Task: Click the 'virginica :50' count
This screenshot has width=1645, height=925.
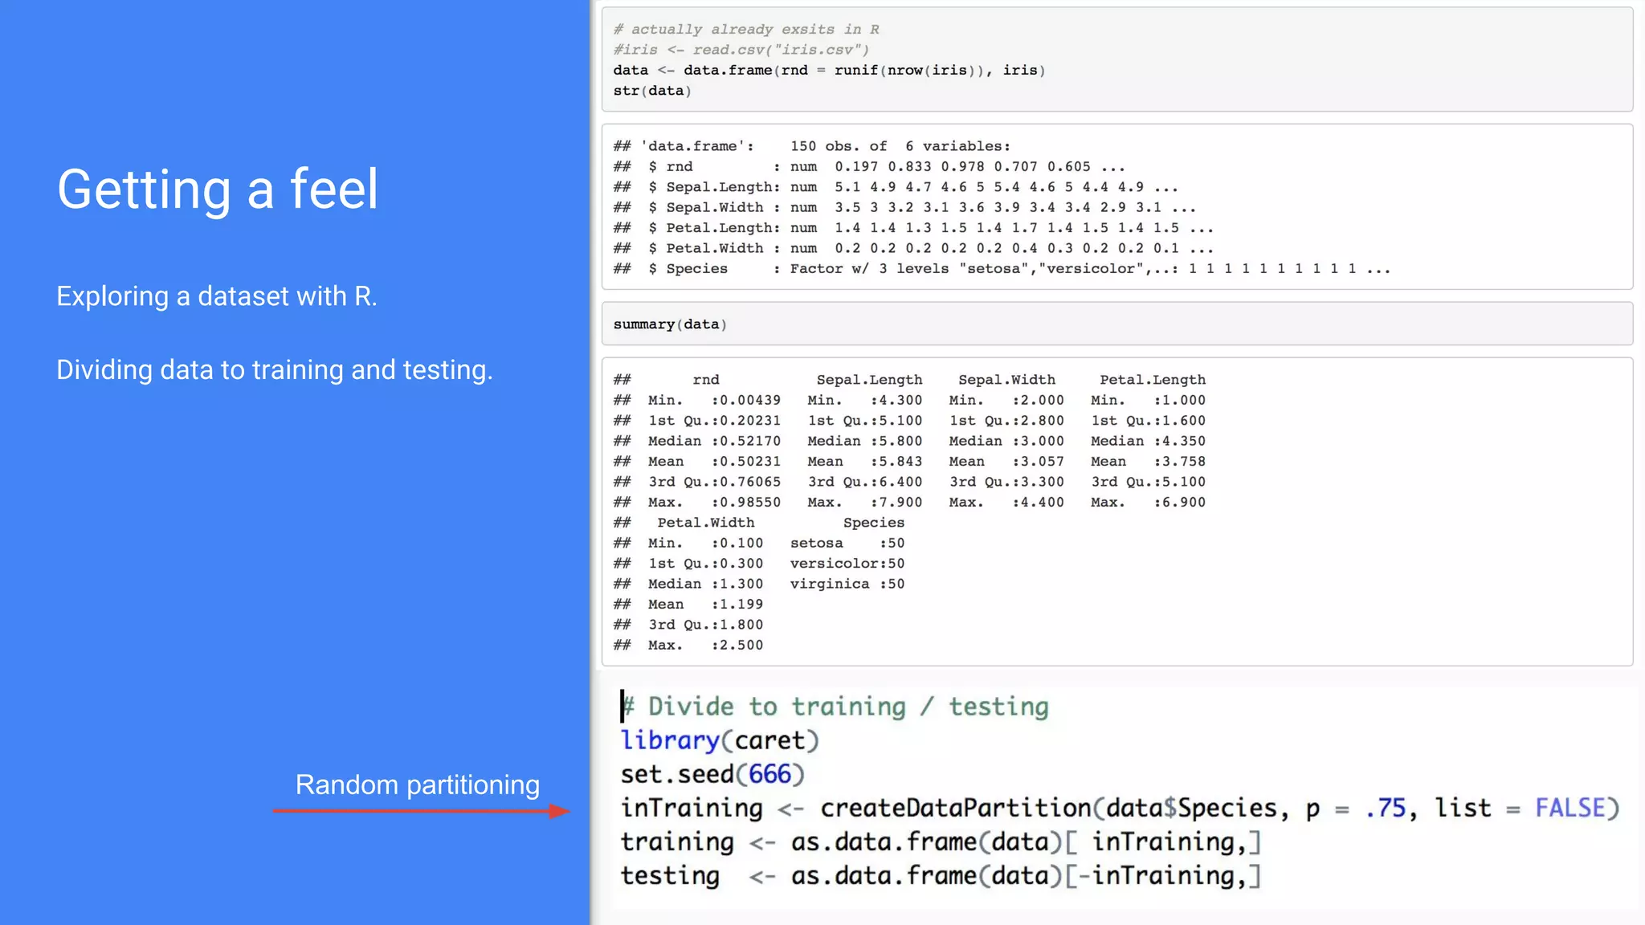Action: point(847,585)
